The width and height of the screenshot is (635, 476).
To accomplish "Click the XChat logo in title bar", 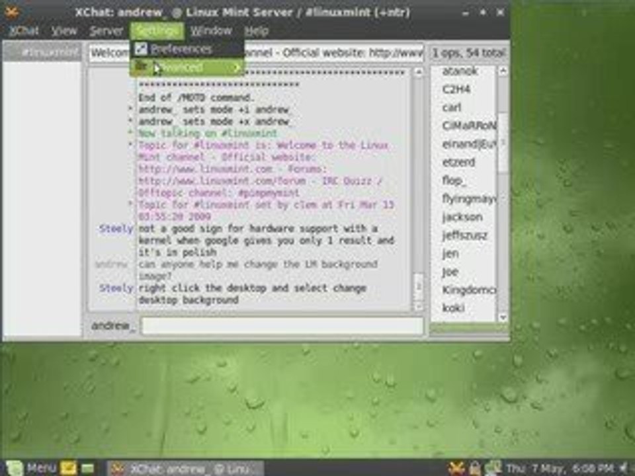I will [12, 12].
